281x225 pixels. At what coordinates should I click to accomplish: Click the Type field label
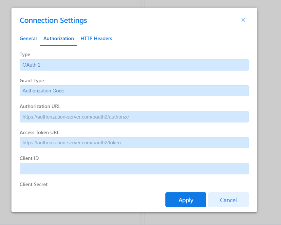pyautogui.click(x=25, y=54)
